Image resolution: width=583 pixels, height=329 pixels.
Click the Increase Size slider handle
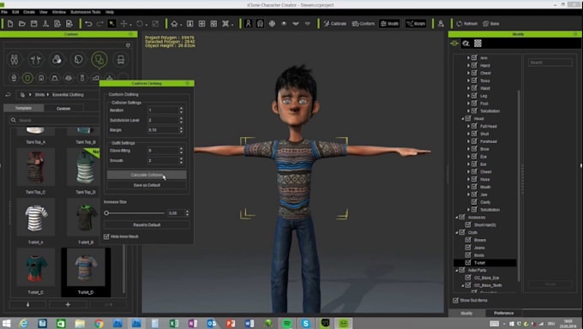coord(106,213)
